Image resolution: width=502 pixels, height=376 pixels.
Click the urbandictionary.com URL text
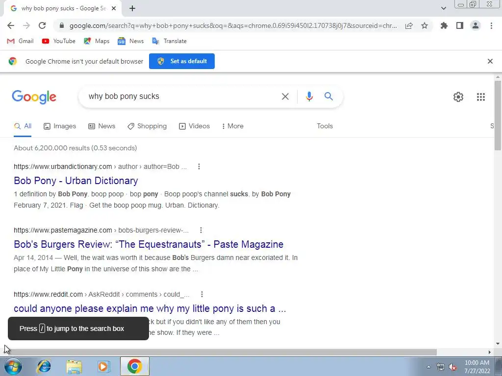click(100, 166)
